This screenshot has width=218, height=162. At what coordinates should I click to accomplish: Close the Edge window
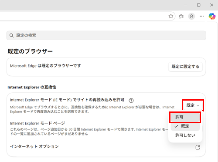(212, 5)
